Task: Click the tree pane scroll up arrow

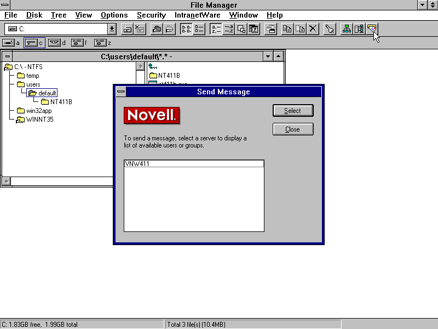Action: (140, 66)
